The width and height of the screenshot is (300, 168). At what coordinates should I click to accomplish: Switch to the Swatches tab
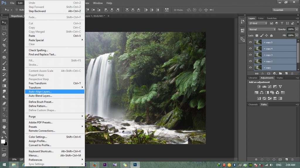[272, 18]
